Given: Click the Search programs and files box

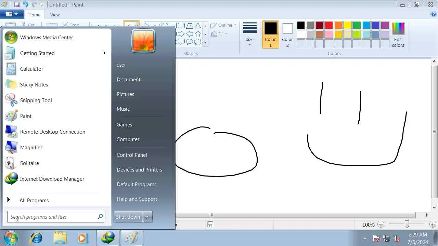Looking at the screenshot, I should (x=56, y=217).
